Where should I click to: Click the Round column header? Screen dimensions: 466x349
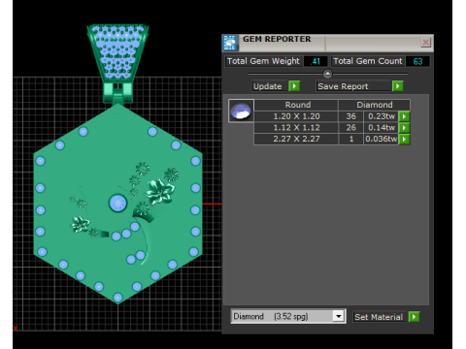pyautogui.click(x=296, y=105)
